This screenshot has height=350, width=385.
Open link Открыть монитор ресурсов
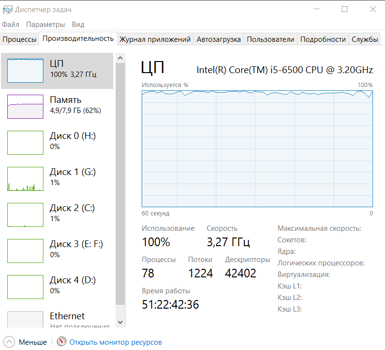coord(115,342)
